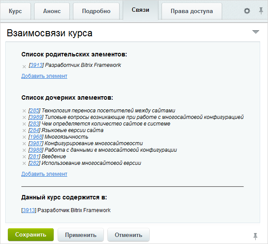Click Добавить элемент under child elements
Viewport: 268px width, 244px height.
click(44, 174)
